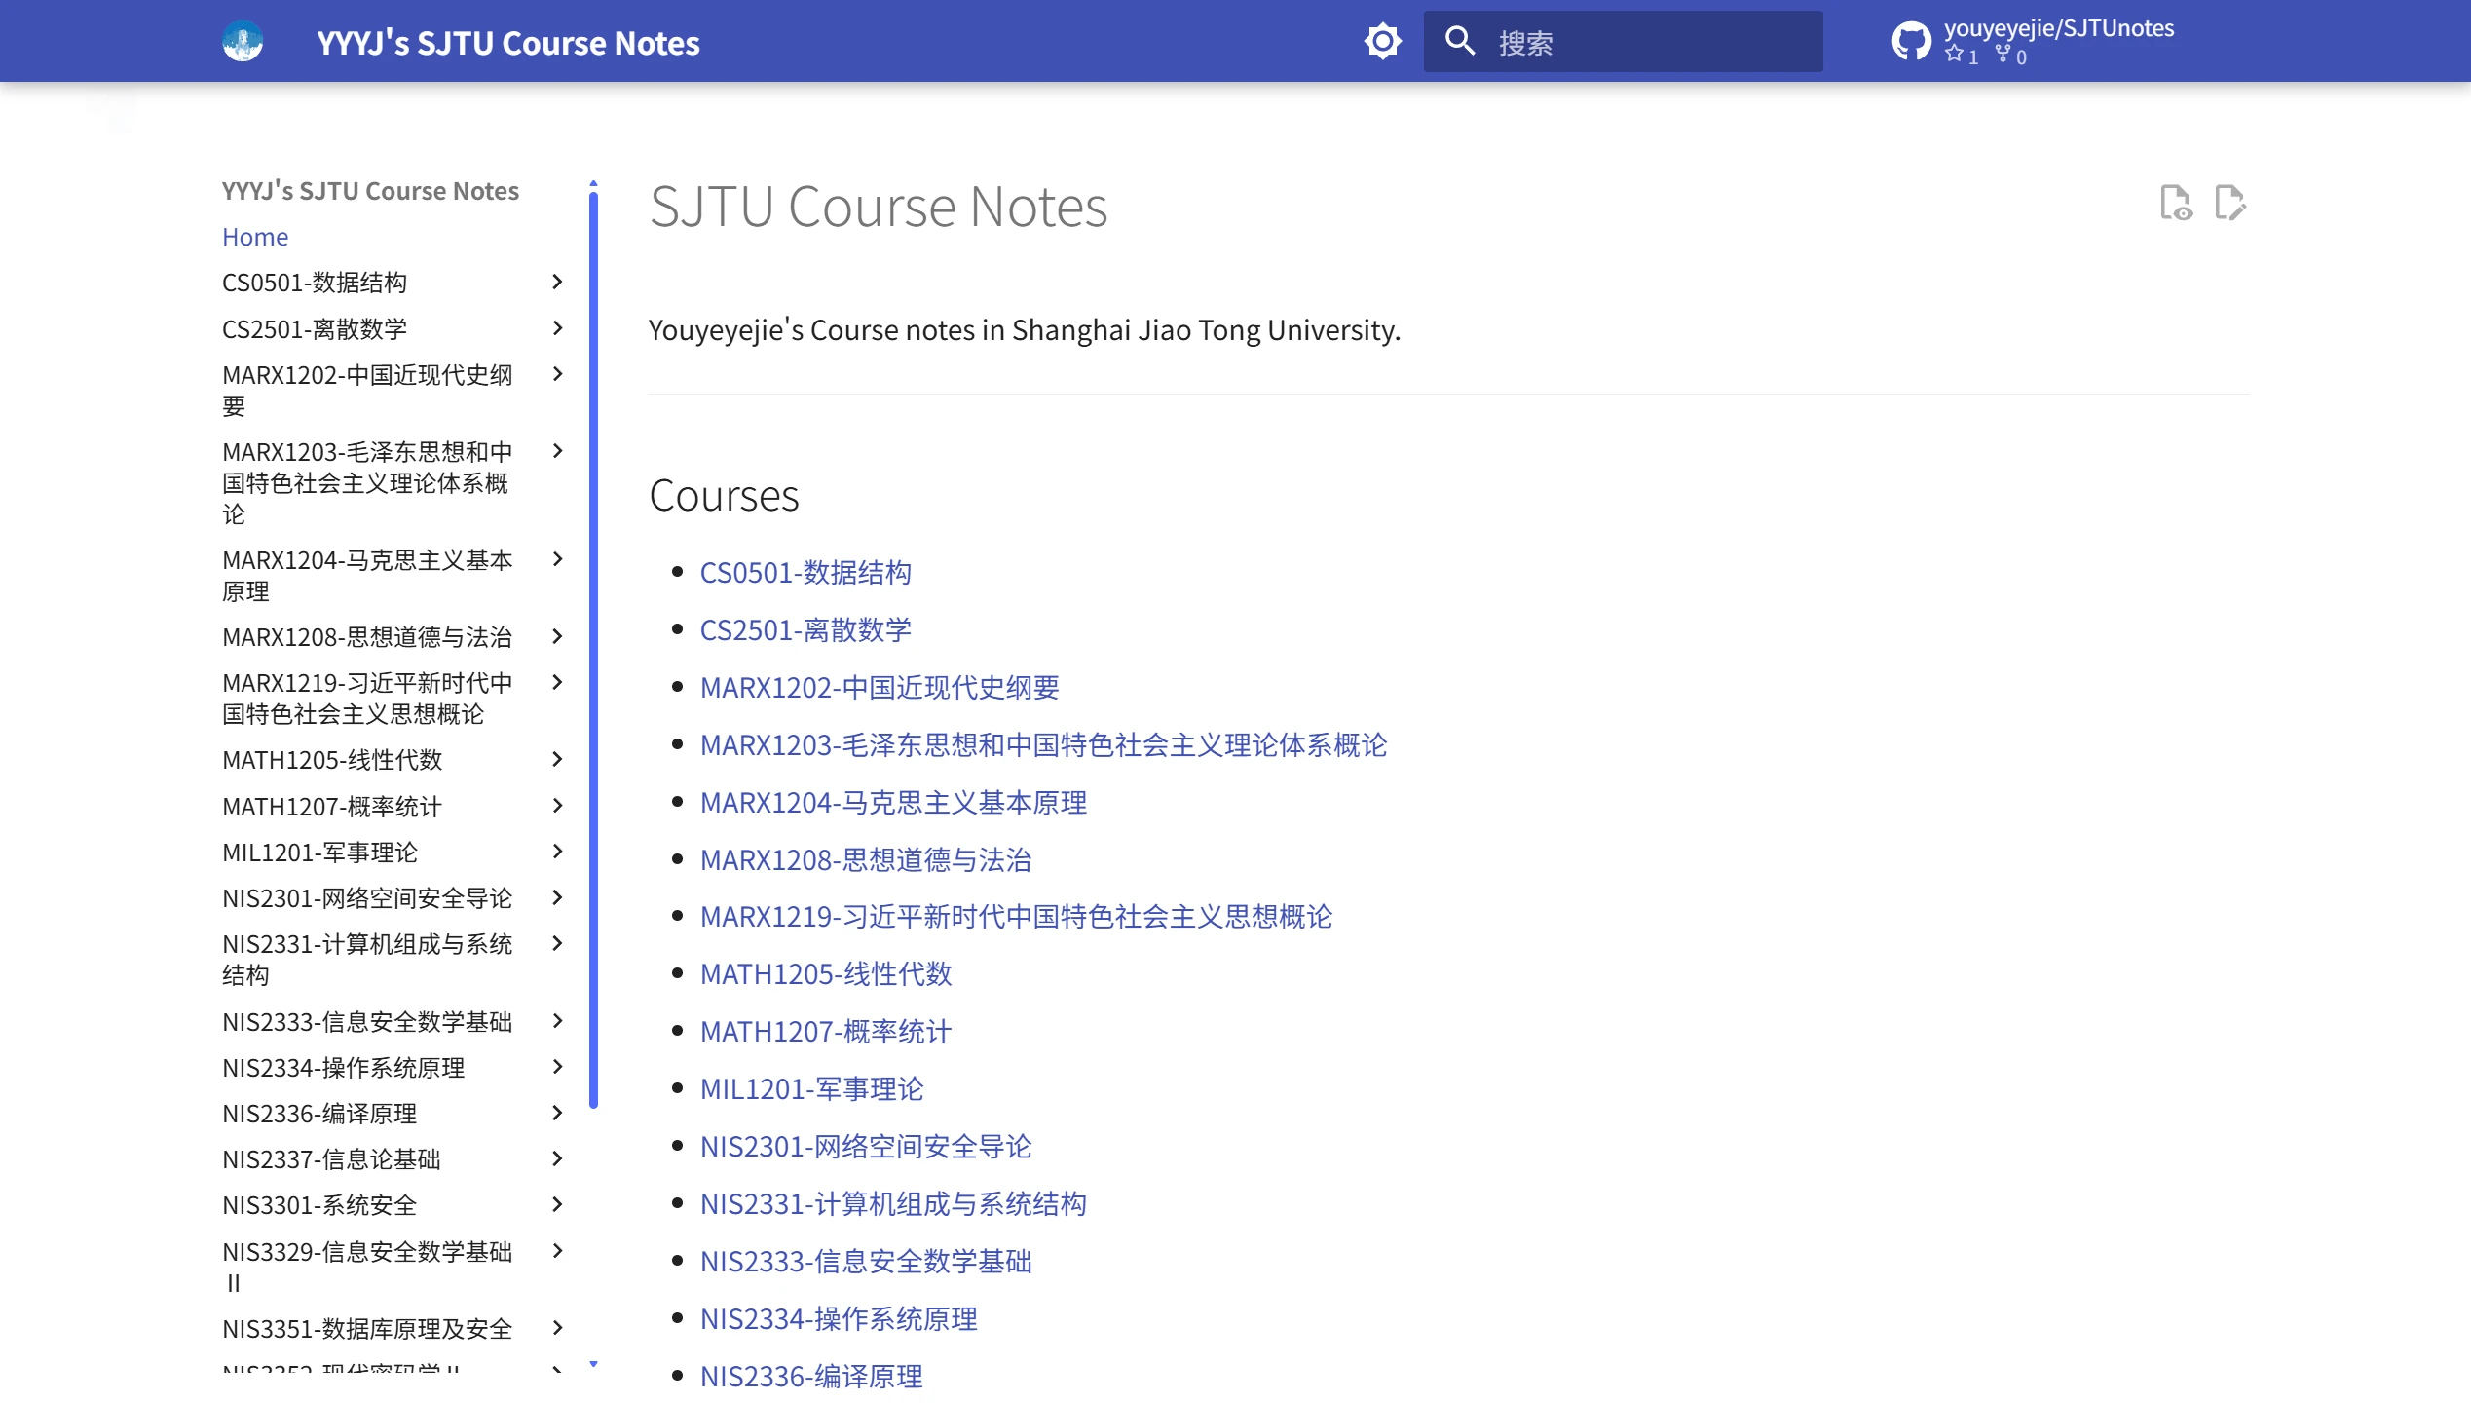Expand MARX1219 sidebar section chevron
Image resolution: width=2471 pixels, height=1403 pixels.
557,682
